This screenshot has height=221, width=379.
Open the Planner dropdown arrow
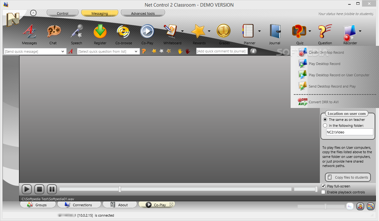[x=259, y=31]
